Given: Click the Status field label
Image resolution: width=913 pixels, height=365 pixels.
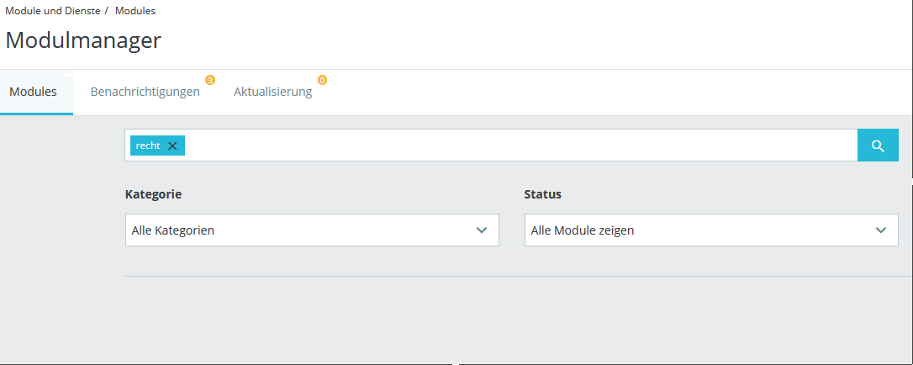Looking at the screenshot, I should 542,194.
